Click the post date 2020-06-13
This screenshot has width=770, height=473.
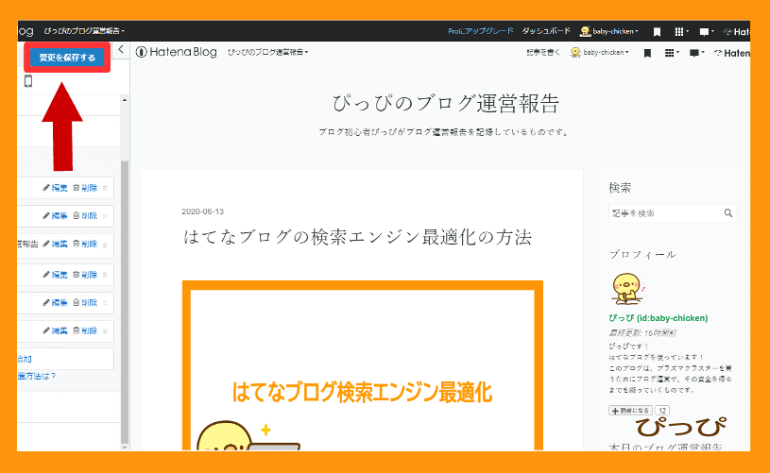[x=203, y=211]
